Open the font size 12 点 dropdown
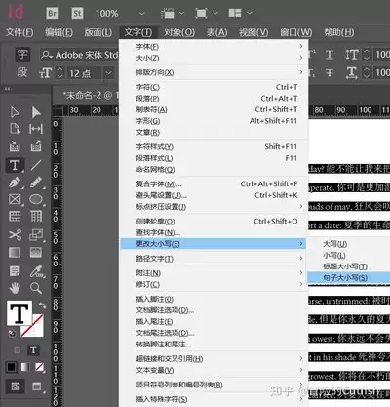This screenshot has height=407, width=390. 108,72
